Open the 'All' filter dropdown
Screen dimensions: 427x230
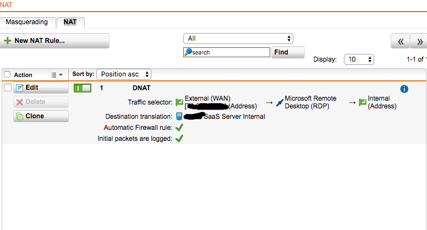238,39
